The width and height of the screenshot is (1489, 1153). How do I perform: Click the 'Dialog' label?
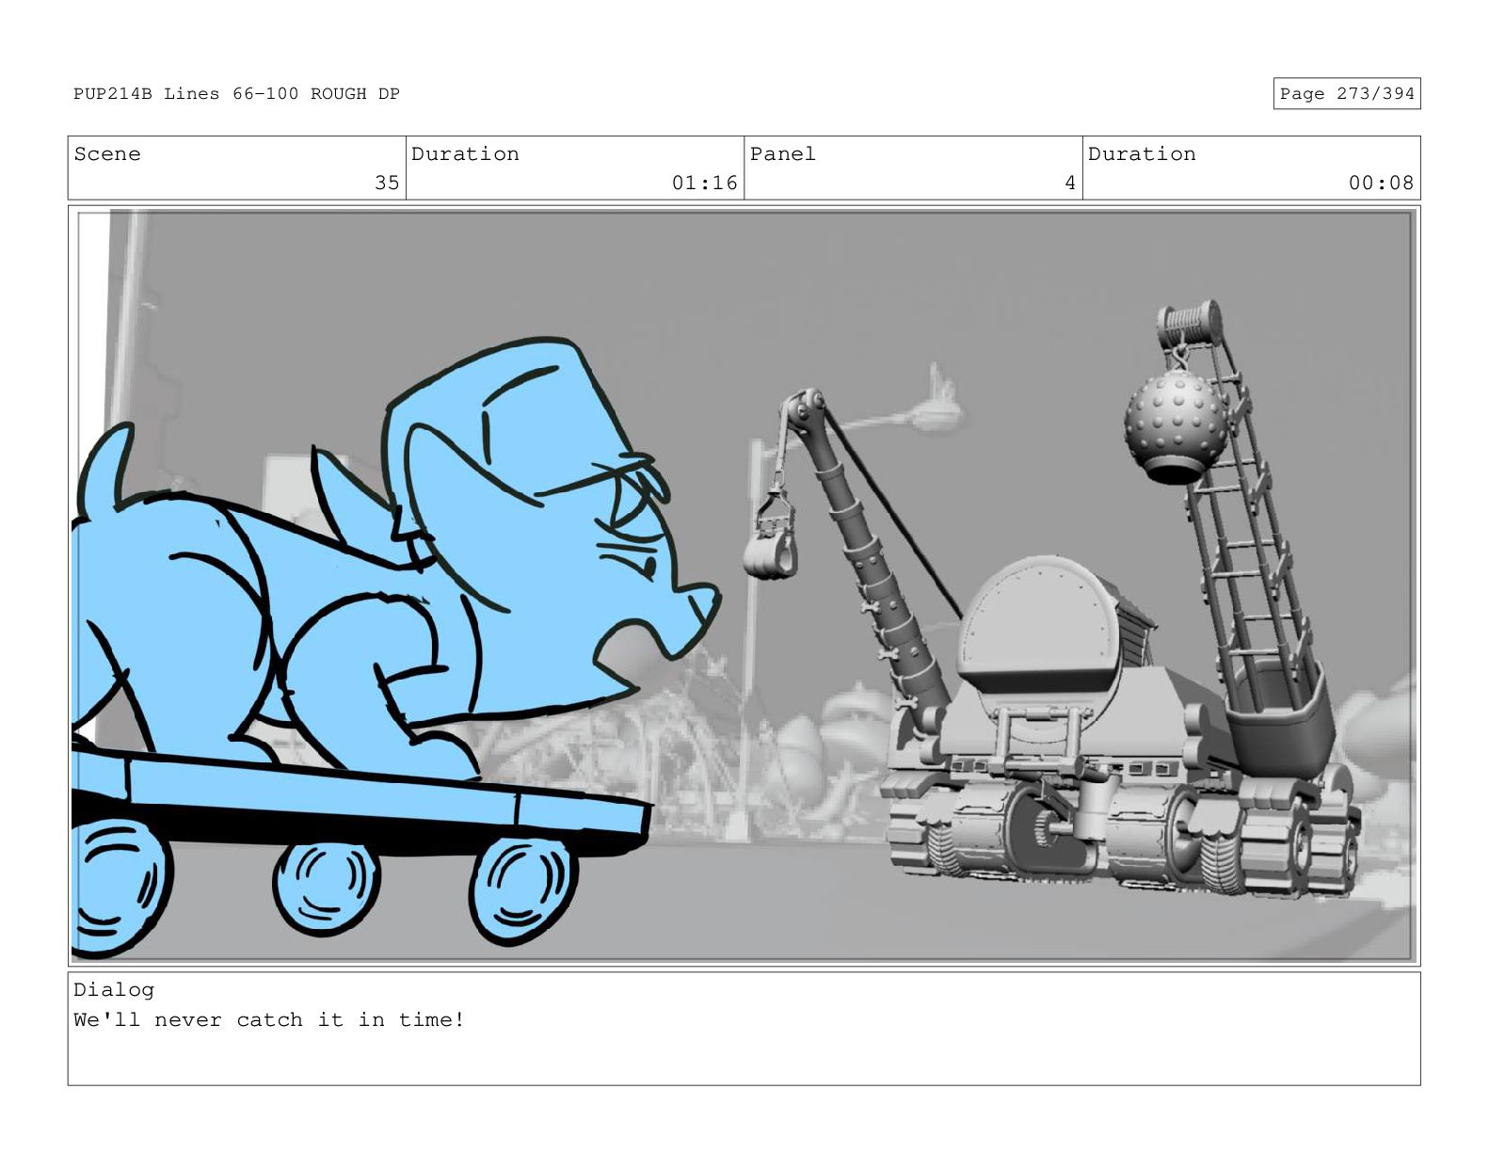coord(114,989)
